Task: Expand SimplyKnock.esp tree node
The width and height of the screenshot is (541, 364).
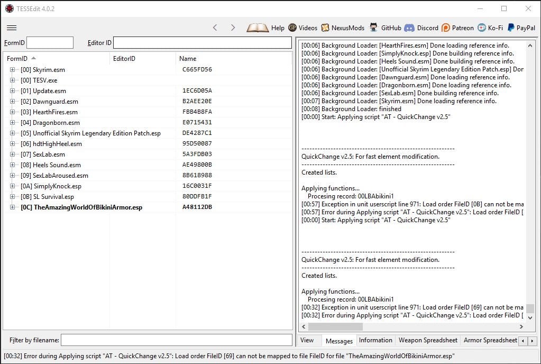Action: (12, 186)
